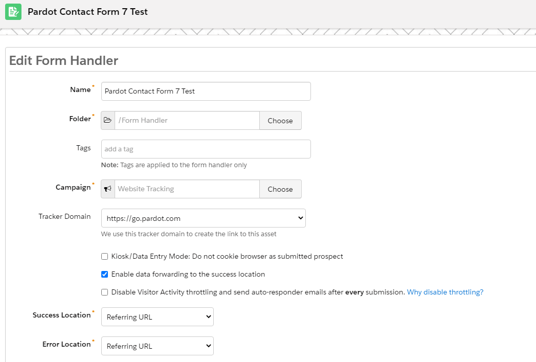Open the 'Why disable throttling?' link
536x362 pixels.
(445, 292)
